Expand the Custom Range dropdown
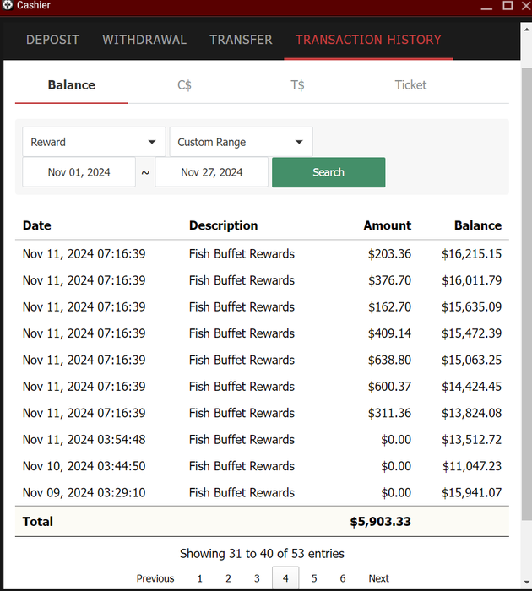 (x=241, y=142)
